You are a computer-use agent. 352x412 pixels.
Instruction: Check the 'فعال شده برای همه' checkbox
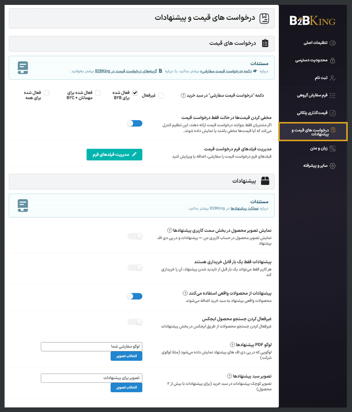point(46,92)
